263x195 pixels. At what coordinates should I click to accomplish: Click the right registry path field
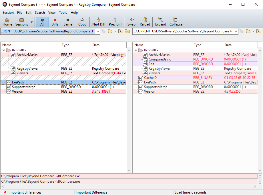click(183, 32)
